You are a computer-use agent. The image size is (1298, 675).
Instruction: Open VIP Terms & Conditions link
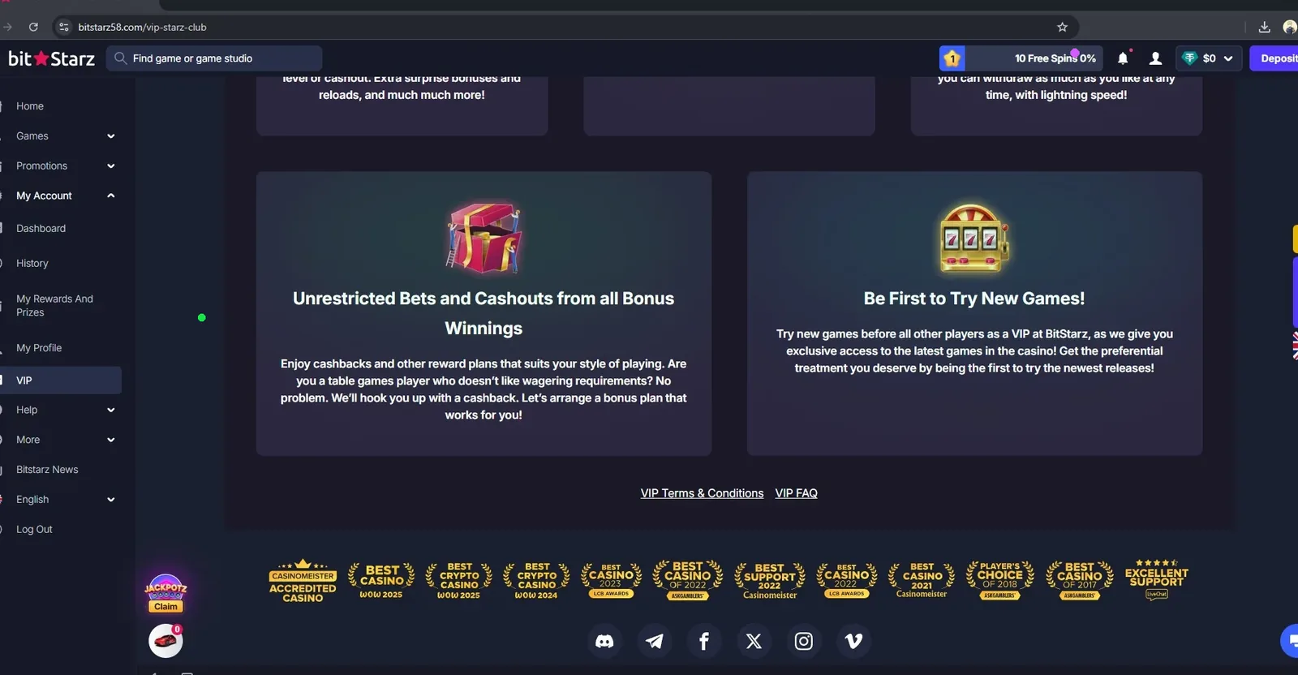pos(702,493)
